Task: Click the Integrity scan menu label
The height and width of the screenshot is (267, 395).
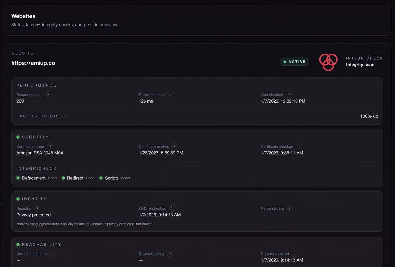Action: (360, 65)
